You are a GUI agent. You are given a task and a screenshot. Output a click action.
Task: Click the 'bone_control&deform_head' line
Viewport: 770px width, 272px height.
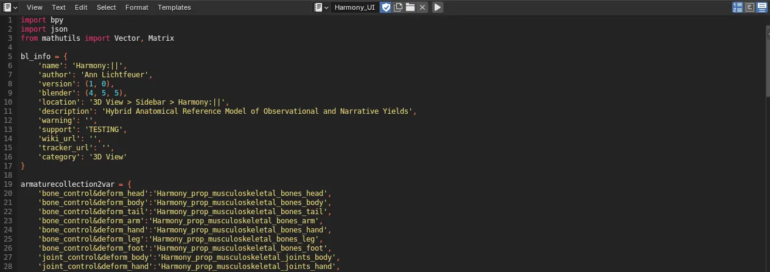point(184,194)
